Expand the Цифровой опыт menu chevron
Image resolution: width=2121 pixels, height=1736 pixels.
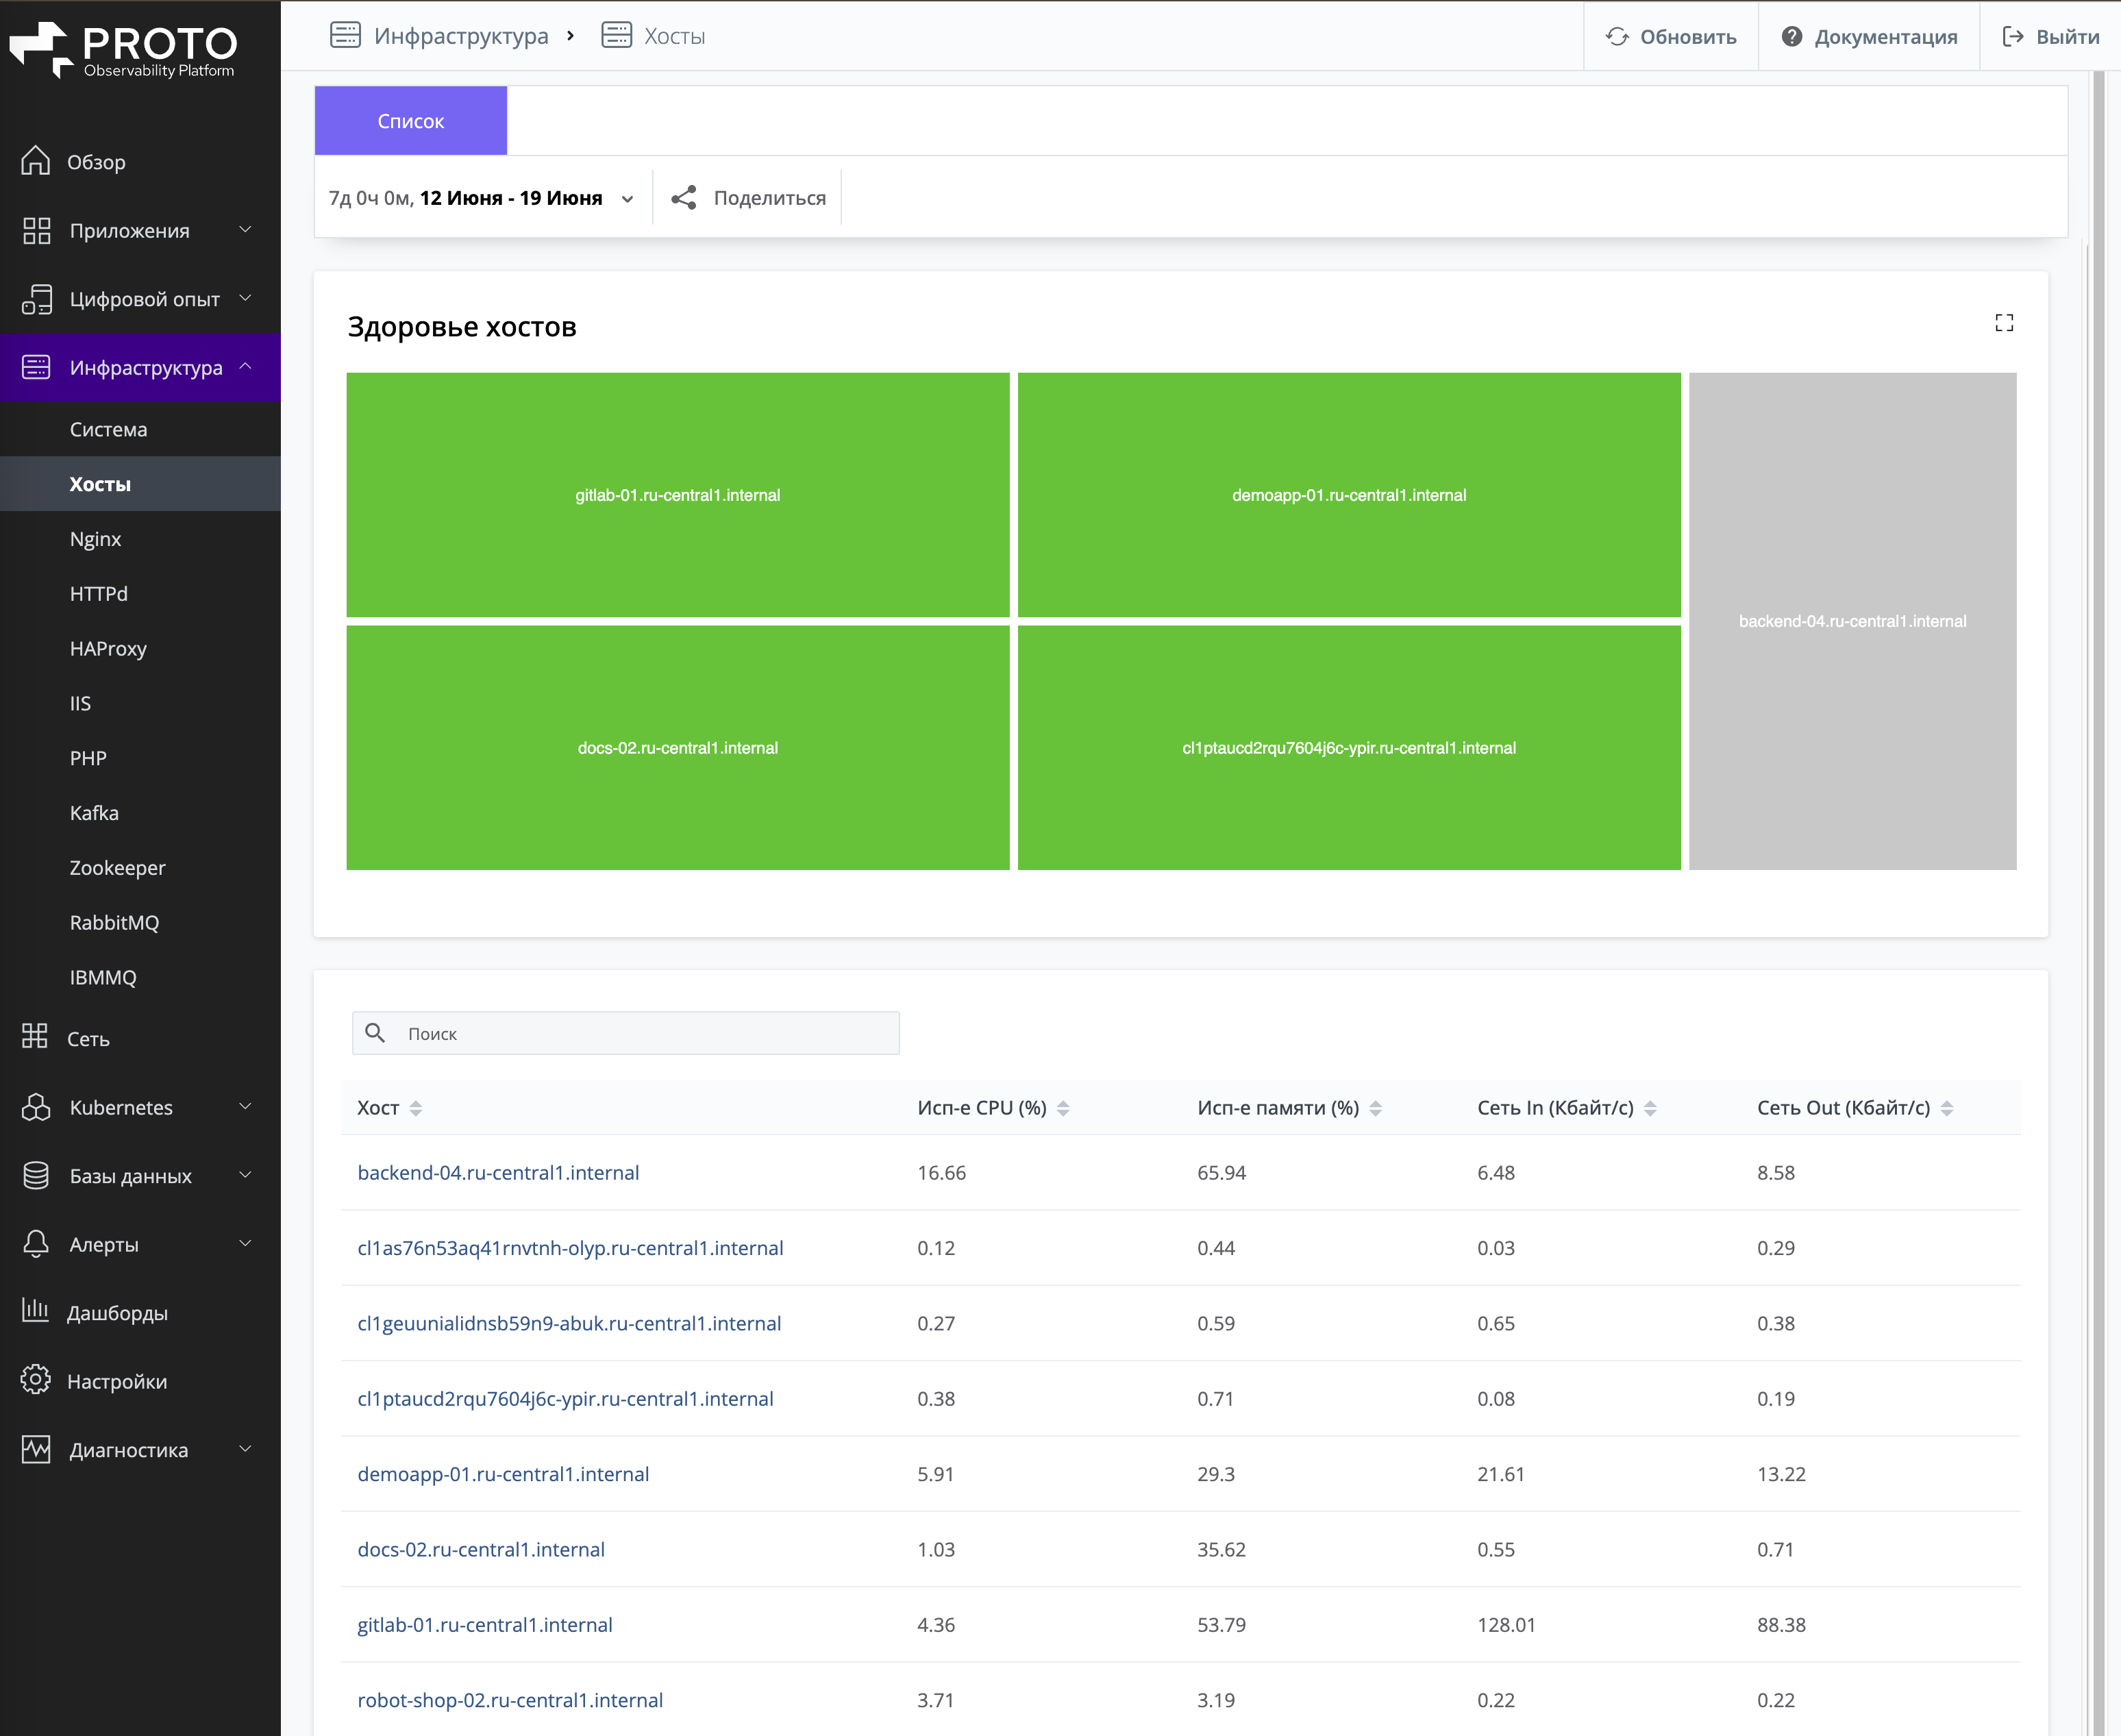[245, 298]
